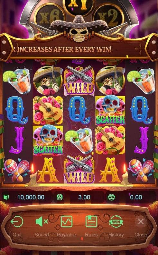This screenshot has height=255, width=158.
Task: Click the skull with sombrero emblem
Action: (79, 28)
